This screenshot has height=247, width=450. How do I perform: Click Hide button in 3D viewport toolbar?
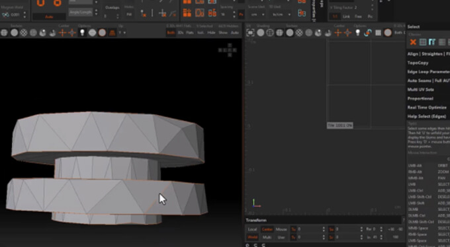pyautogui.click(x=212, y=32)
